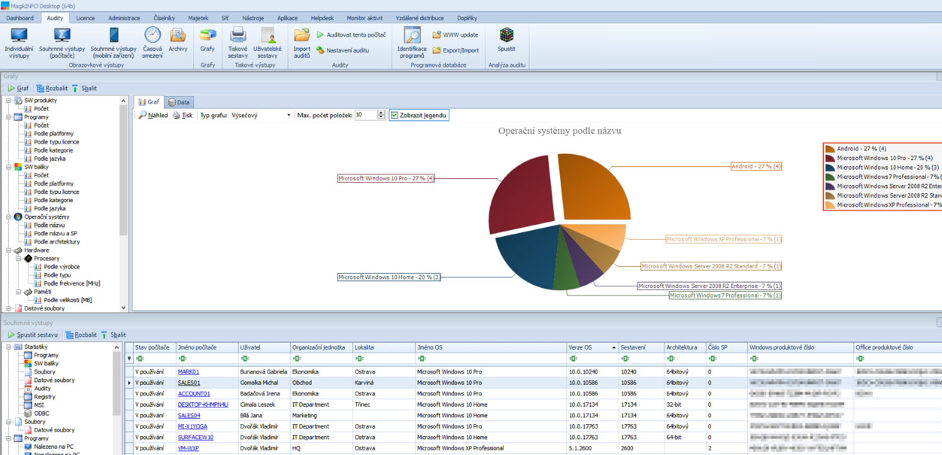942x455 pixels.
Task: Open Archivy in the ribbon
Action: tap(178, 39)
